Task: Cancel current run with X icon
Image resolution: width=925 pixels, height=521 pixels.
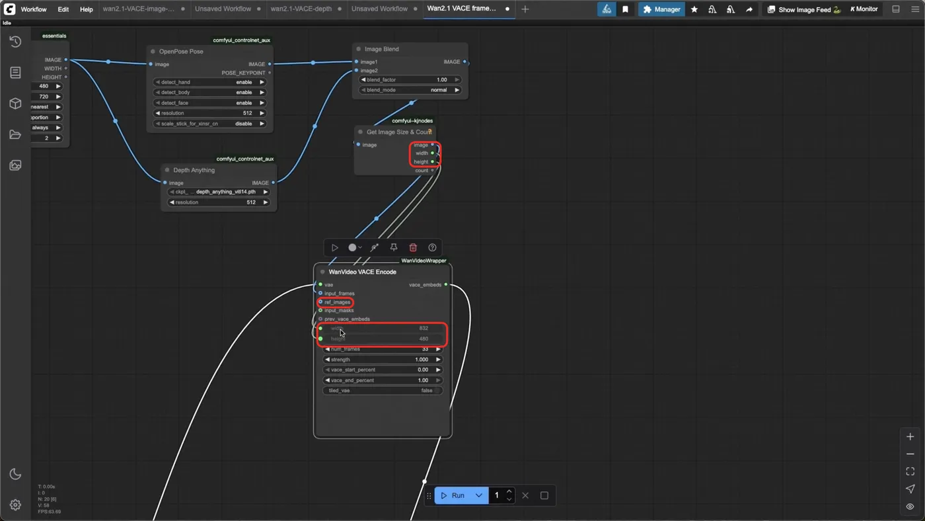Action: pyautogui.click(x=525, y=495)
